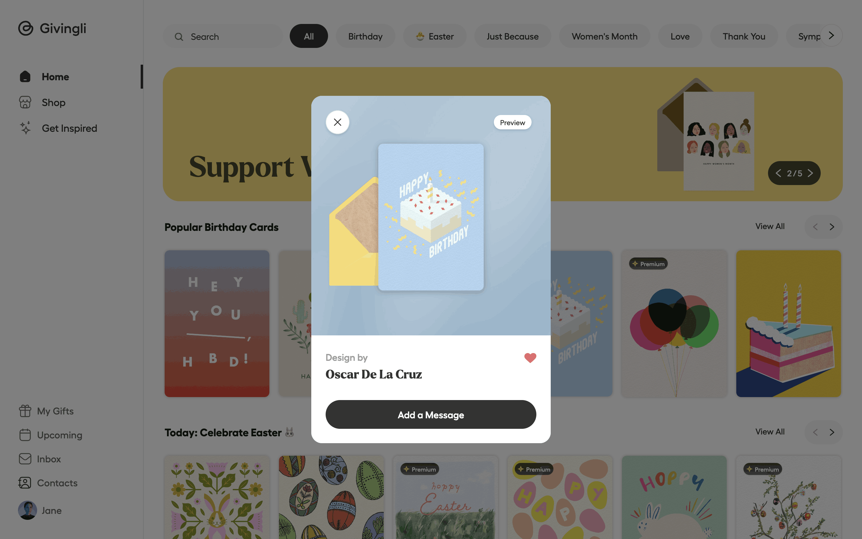Select the Birthday category filter
Viewport: 862px width, 539px height.
tap(365, 36)
